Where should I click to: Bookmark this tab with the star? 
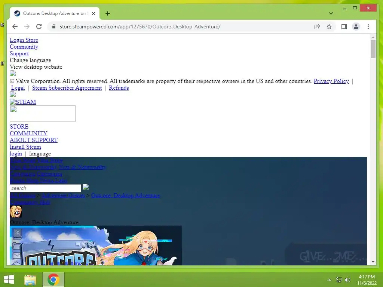click(329, 27)
